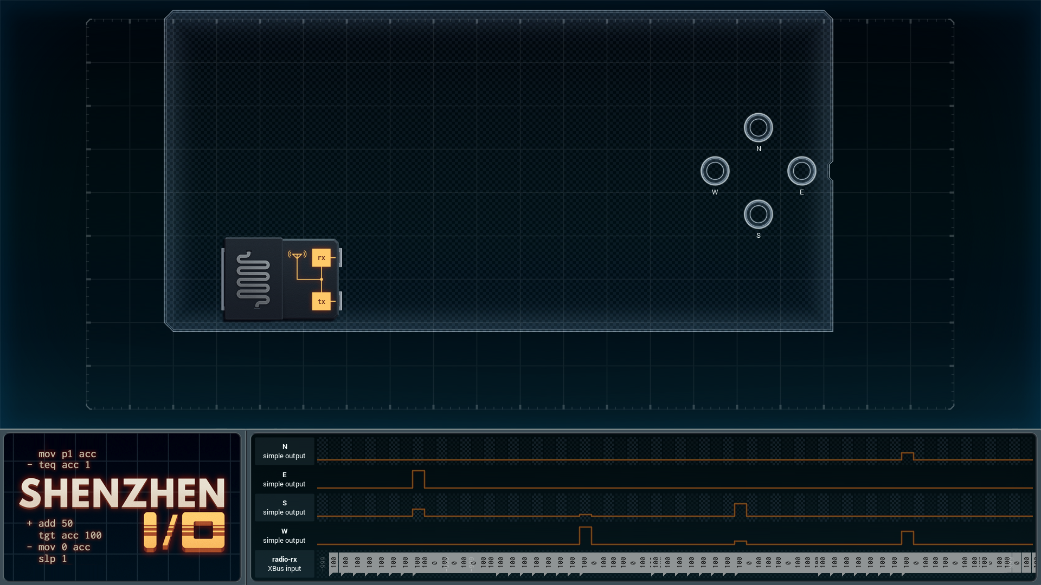1041x585 pixels.
Task: Click the E signal pulse in waveform
Action: [x=419, y=479]
